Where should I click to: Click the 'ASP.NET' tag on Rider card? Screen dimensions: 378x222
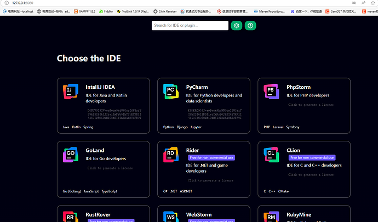coord(186,191)
